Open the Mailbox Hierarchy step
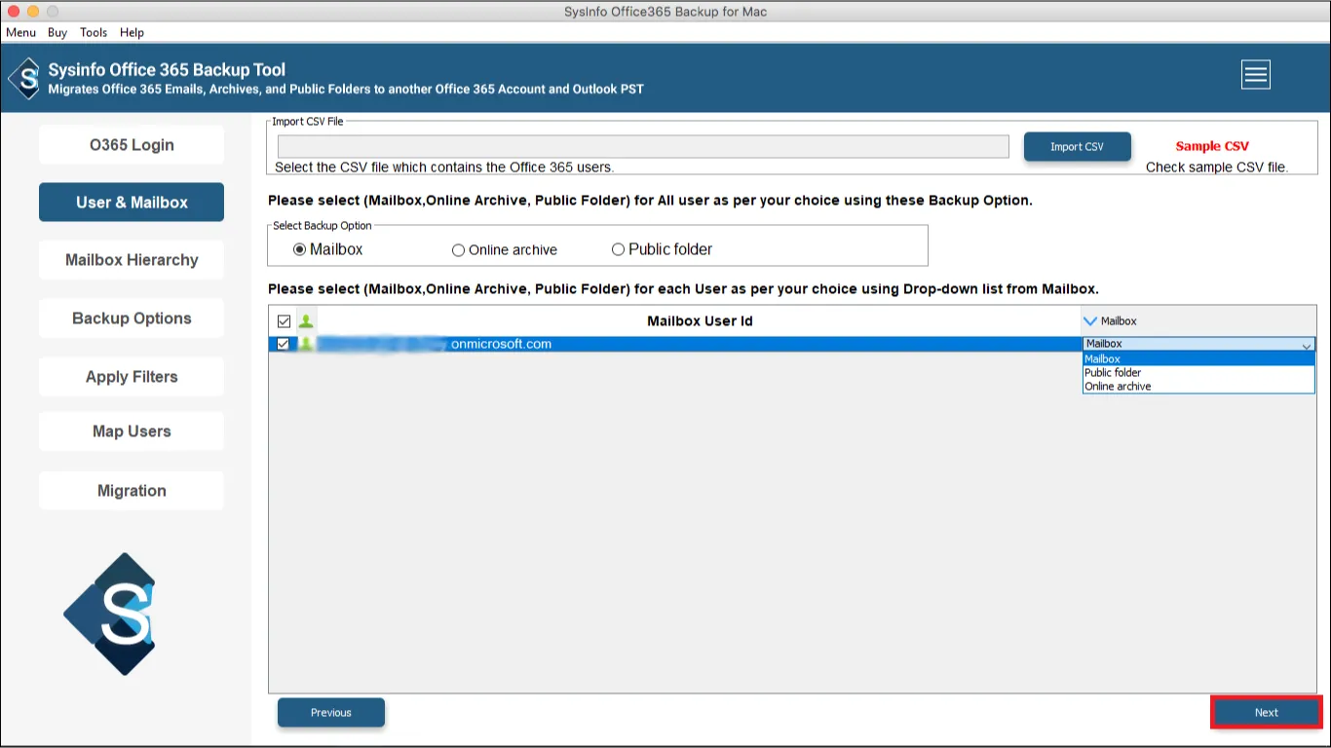The width and height of the screenshot is (1331, 748). point(132,260)
